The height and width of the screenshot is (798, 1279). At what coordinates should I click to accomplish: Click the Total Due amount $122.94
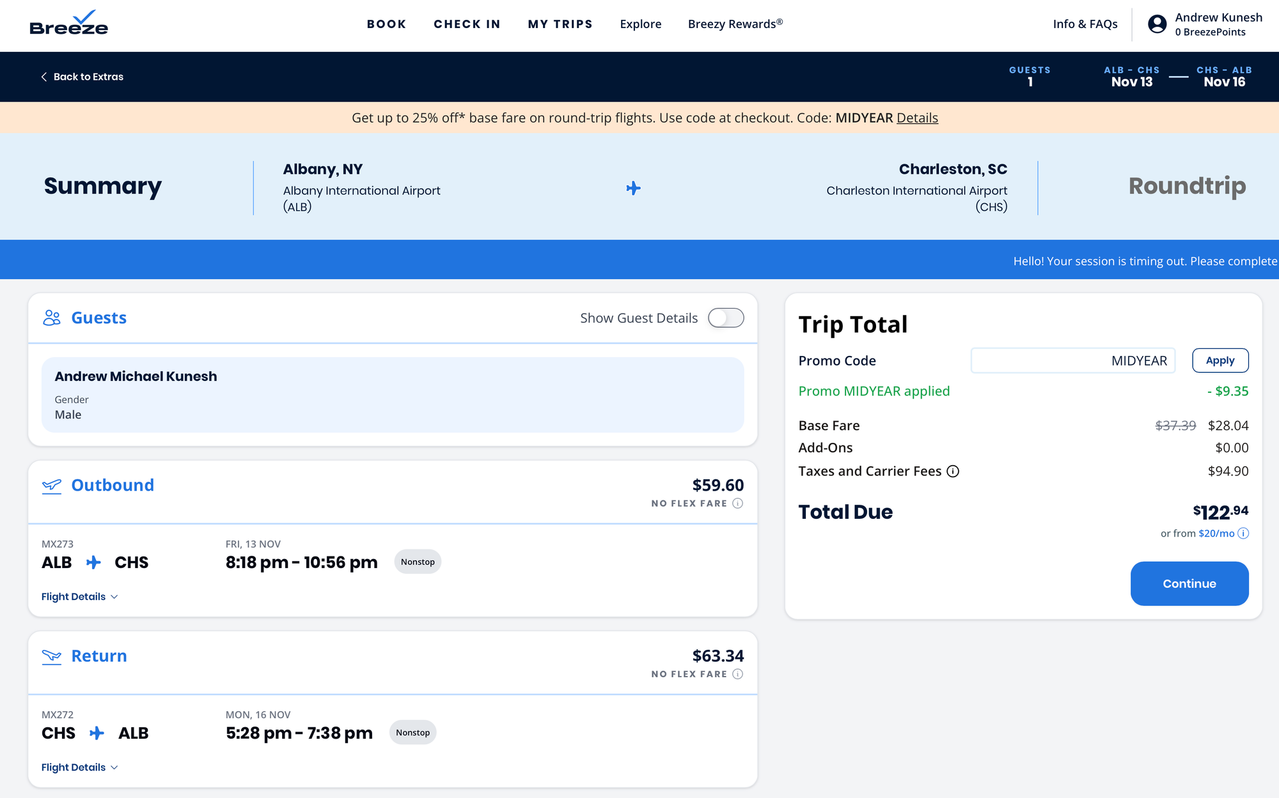(x=1221, y=512)
